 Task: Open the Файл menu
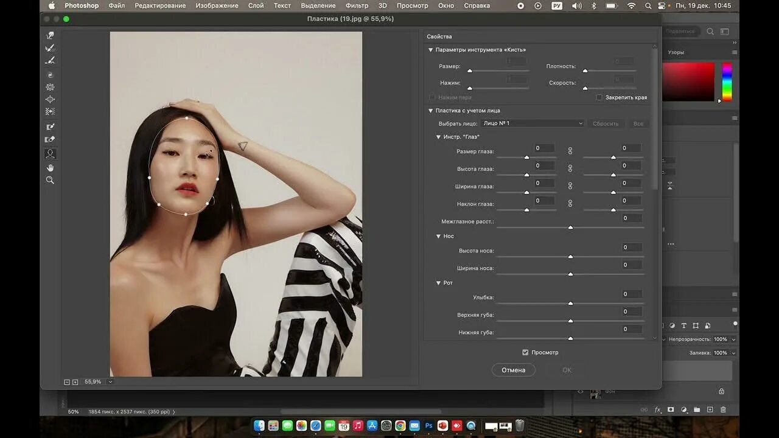click(117, 5)
